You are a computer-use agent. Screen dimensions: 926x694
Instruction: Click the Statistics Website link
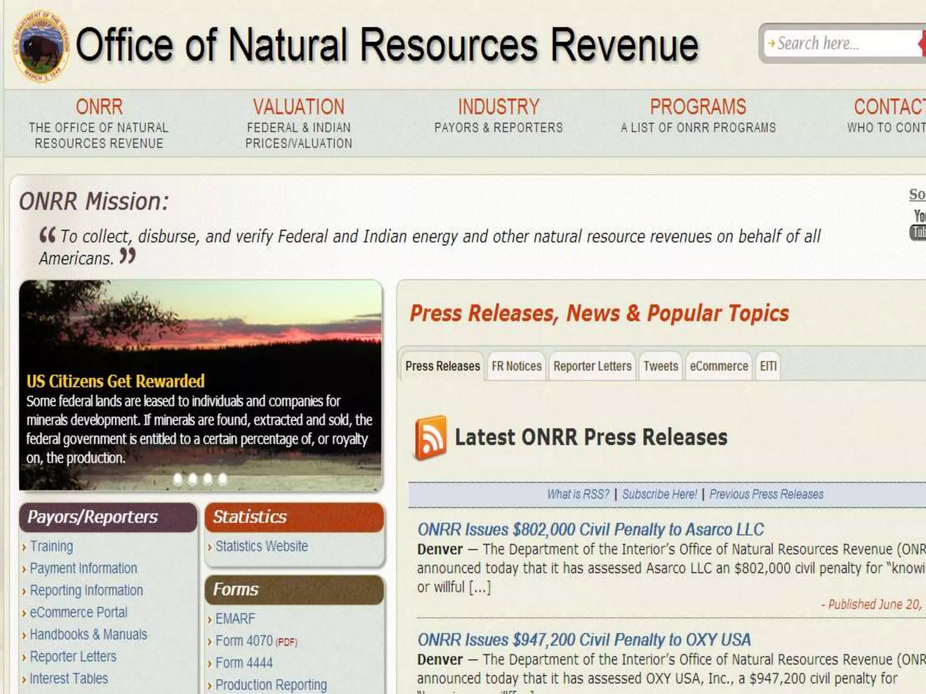coord(261,546)
